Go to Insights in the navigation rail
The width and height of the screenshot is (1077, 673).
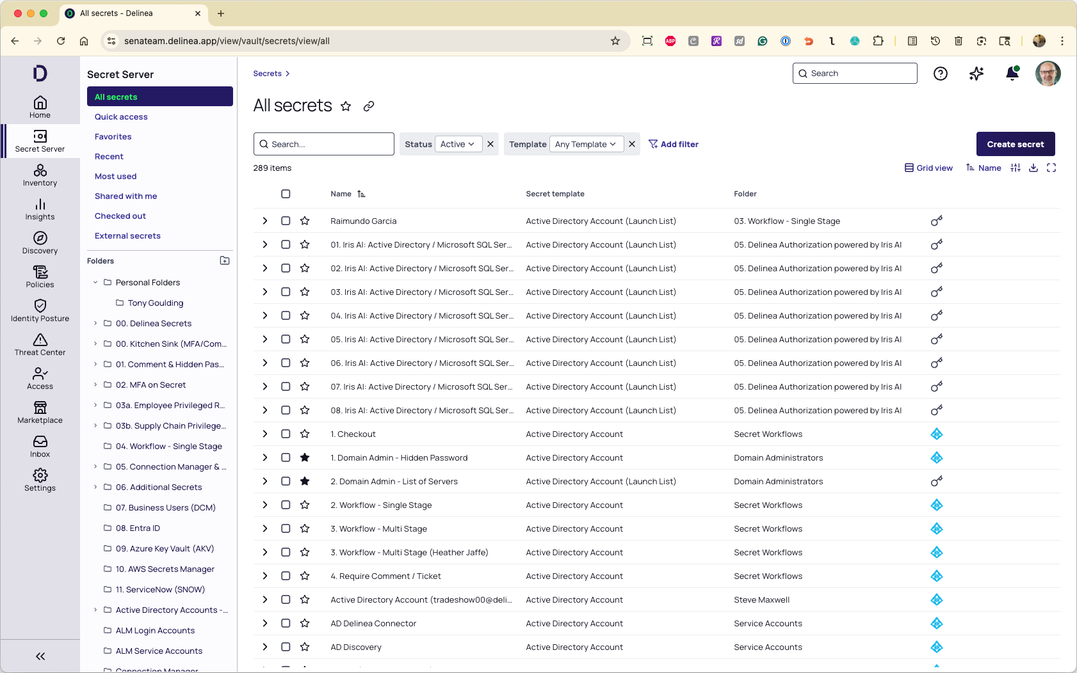point(40,209)
